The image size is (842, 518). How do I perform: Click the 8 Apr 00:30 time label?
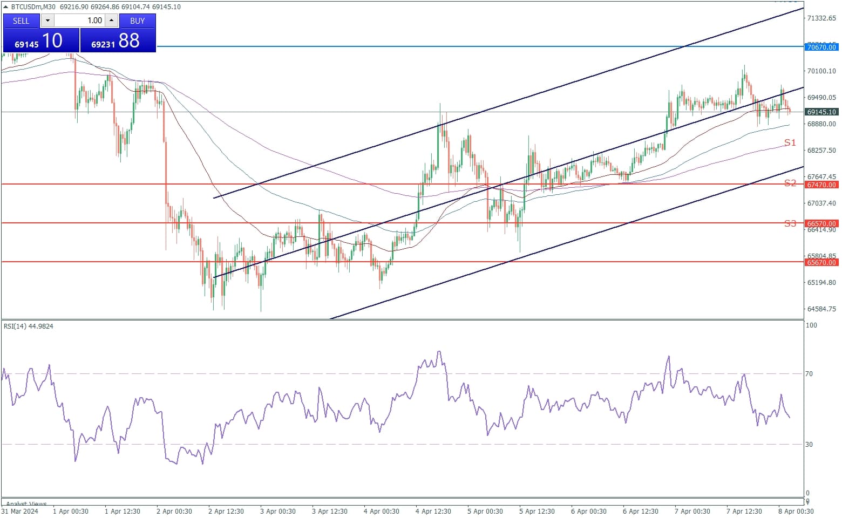click(x=796, y=511)
